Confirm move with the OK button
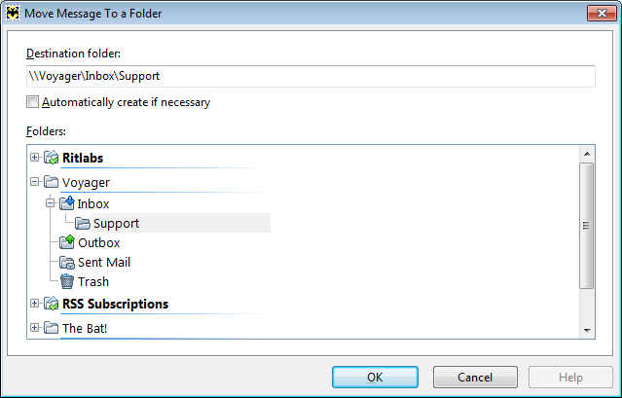The height and width of the screenshot is (398, 622). pos(375,377)
